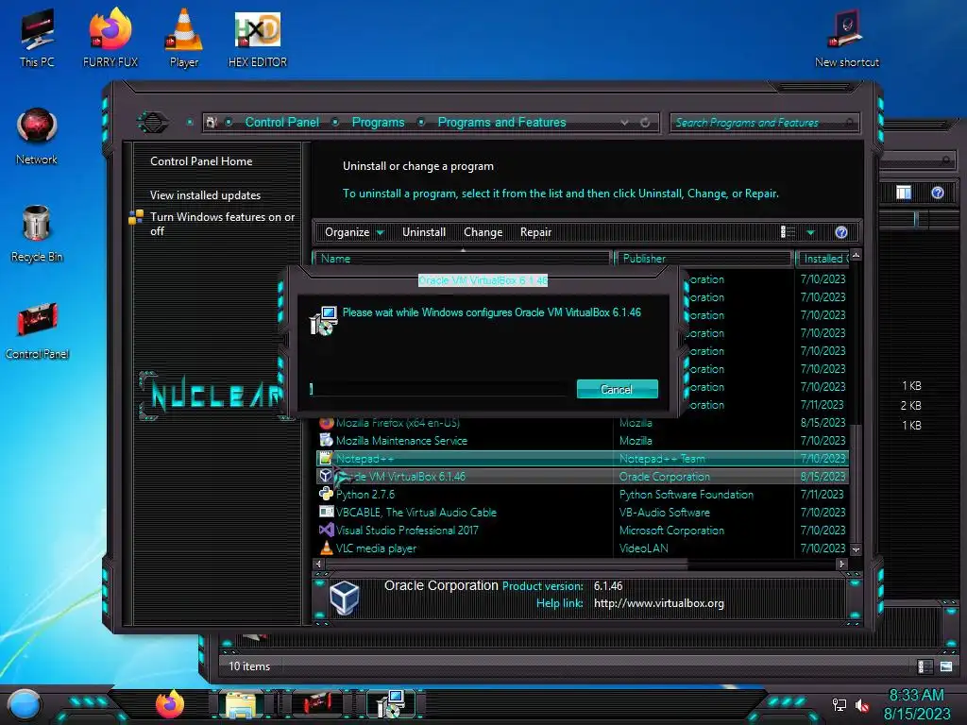Click the network tray icon
This screenshot has height=725, width=967.
(840, 704)
